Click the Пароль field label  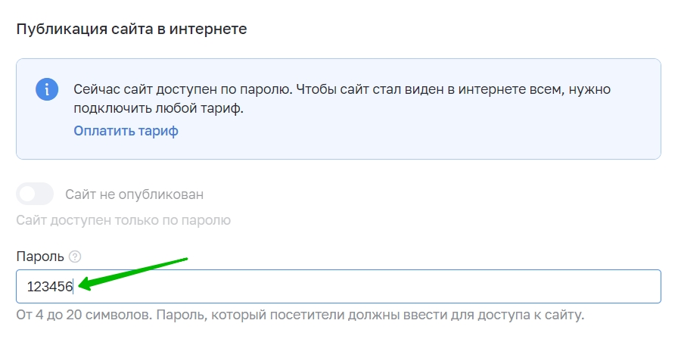coord(40,257)
